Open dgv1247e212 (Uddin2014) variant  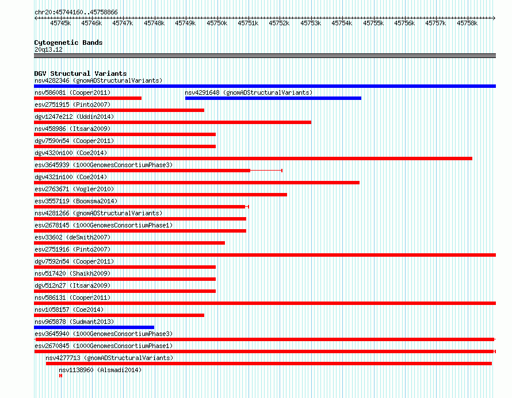pos(74,117)
